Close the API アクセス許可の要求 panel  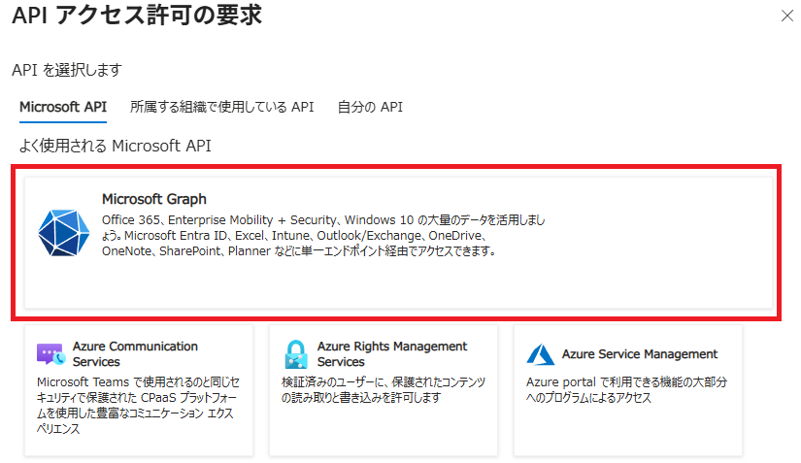click(x=785, y=16)
